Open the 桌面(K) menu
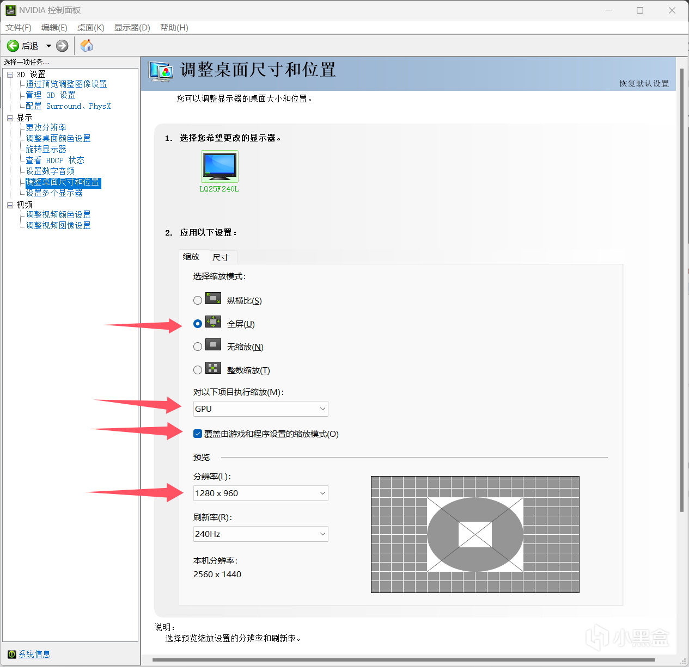689x667 pixels. click(x=91, y=28)
